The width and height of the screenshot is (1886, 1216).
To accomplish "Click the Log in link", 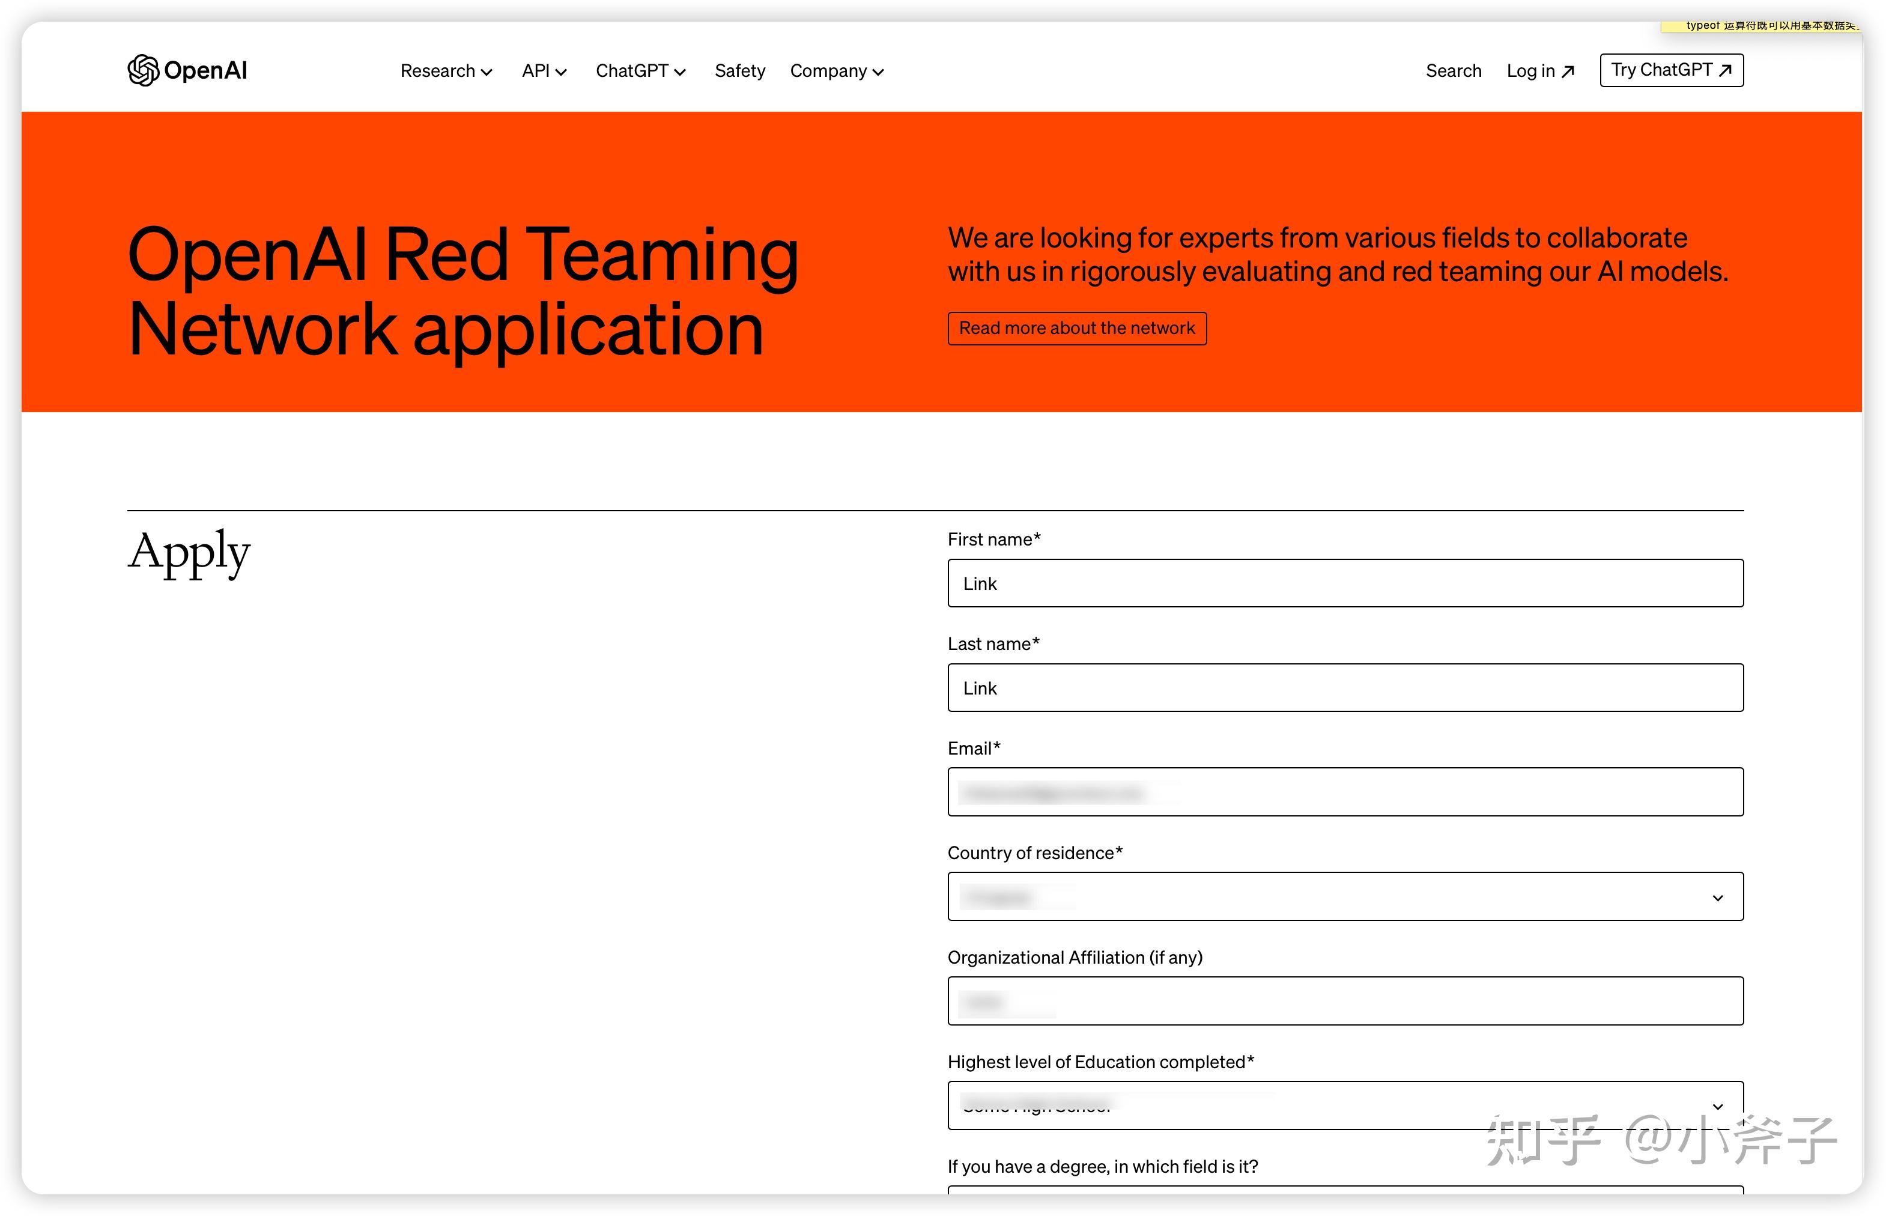I will click(x=1530, y=71).
